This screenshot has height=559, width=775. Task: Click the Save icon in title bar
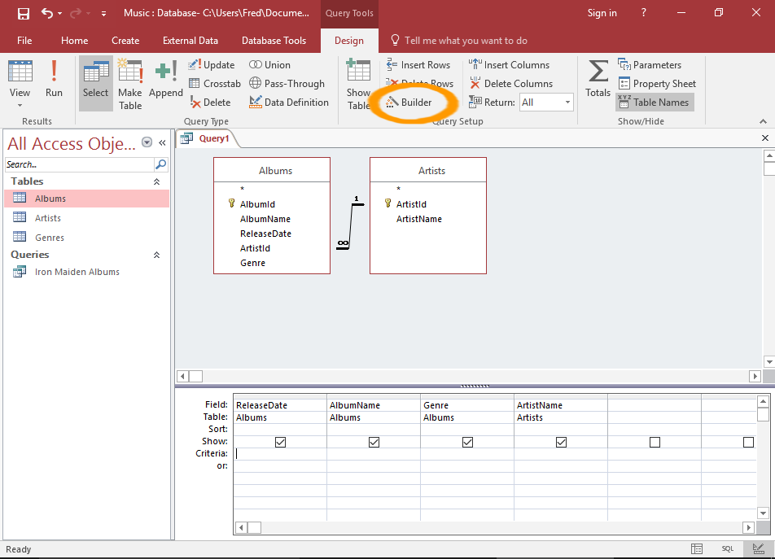(x=24, y=13)
